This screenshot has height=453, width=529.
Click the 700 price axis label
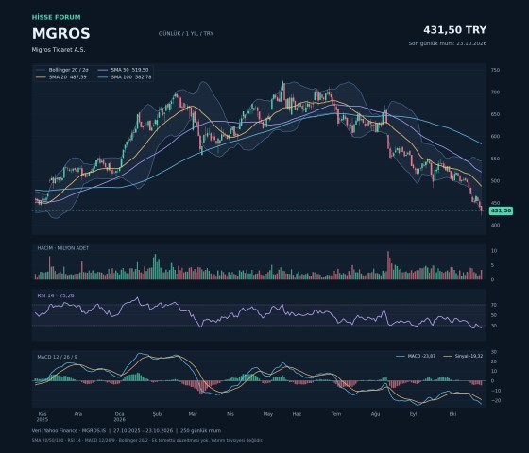(496, 92)
